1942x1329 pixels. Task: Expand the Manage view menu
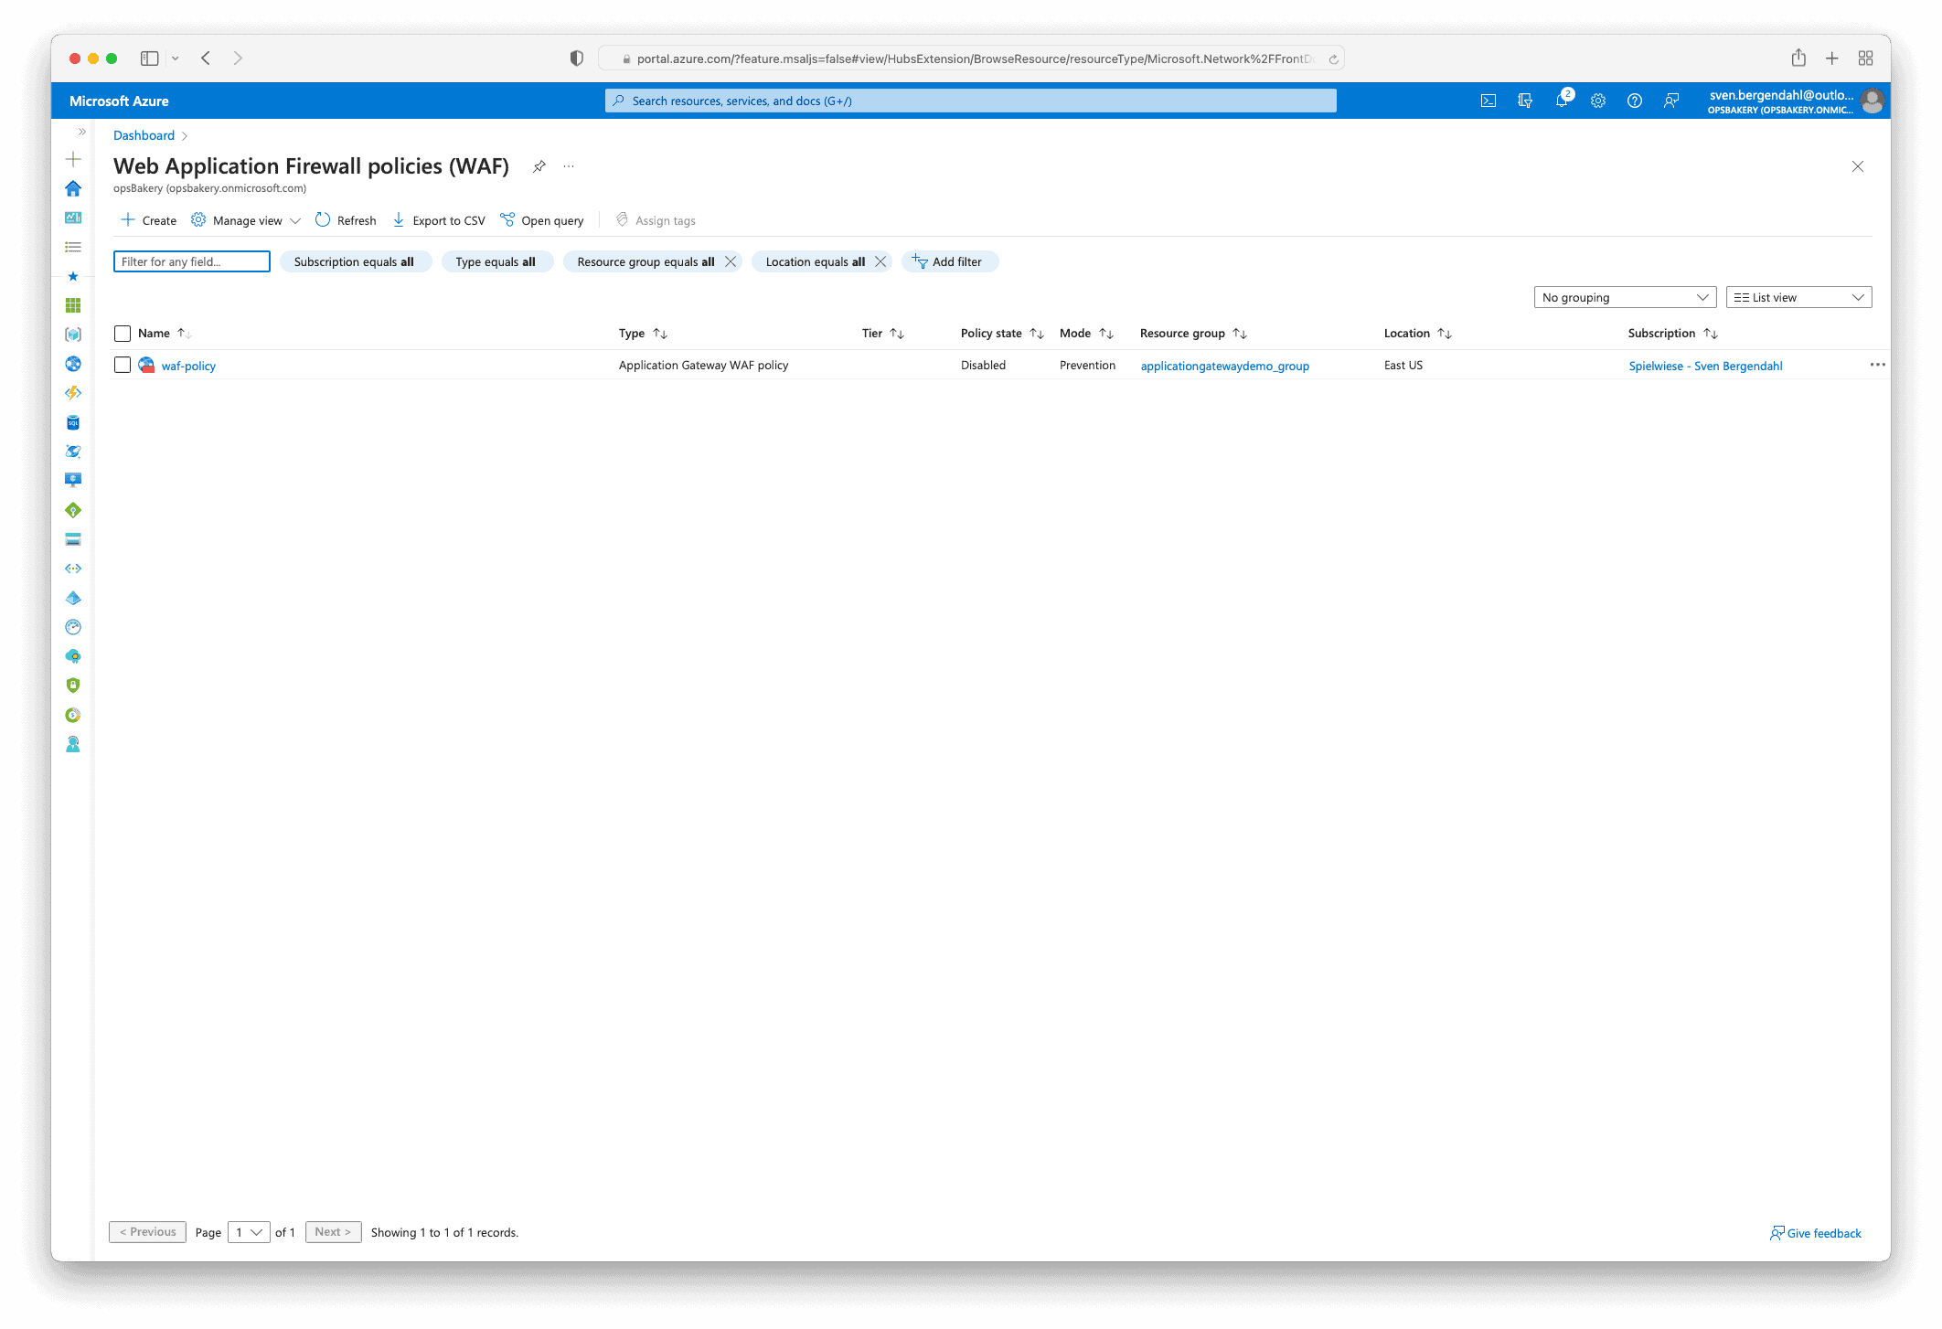(x=246, y=220)
